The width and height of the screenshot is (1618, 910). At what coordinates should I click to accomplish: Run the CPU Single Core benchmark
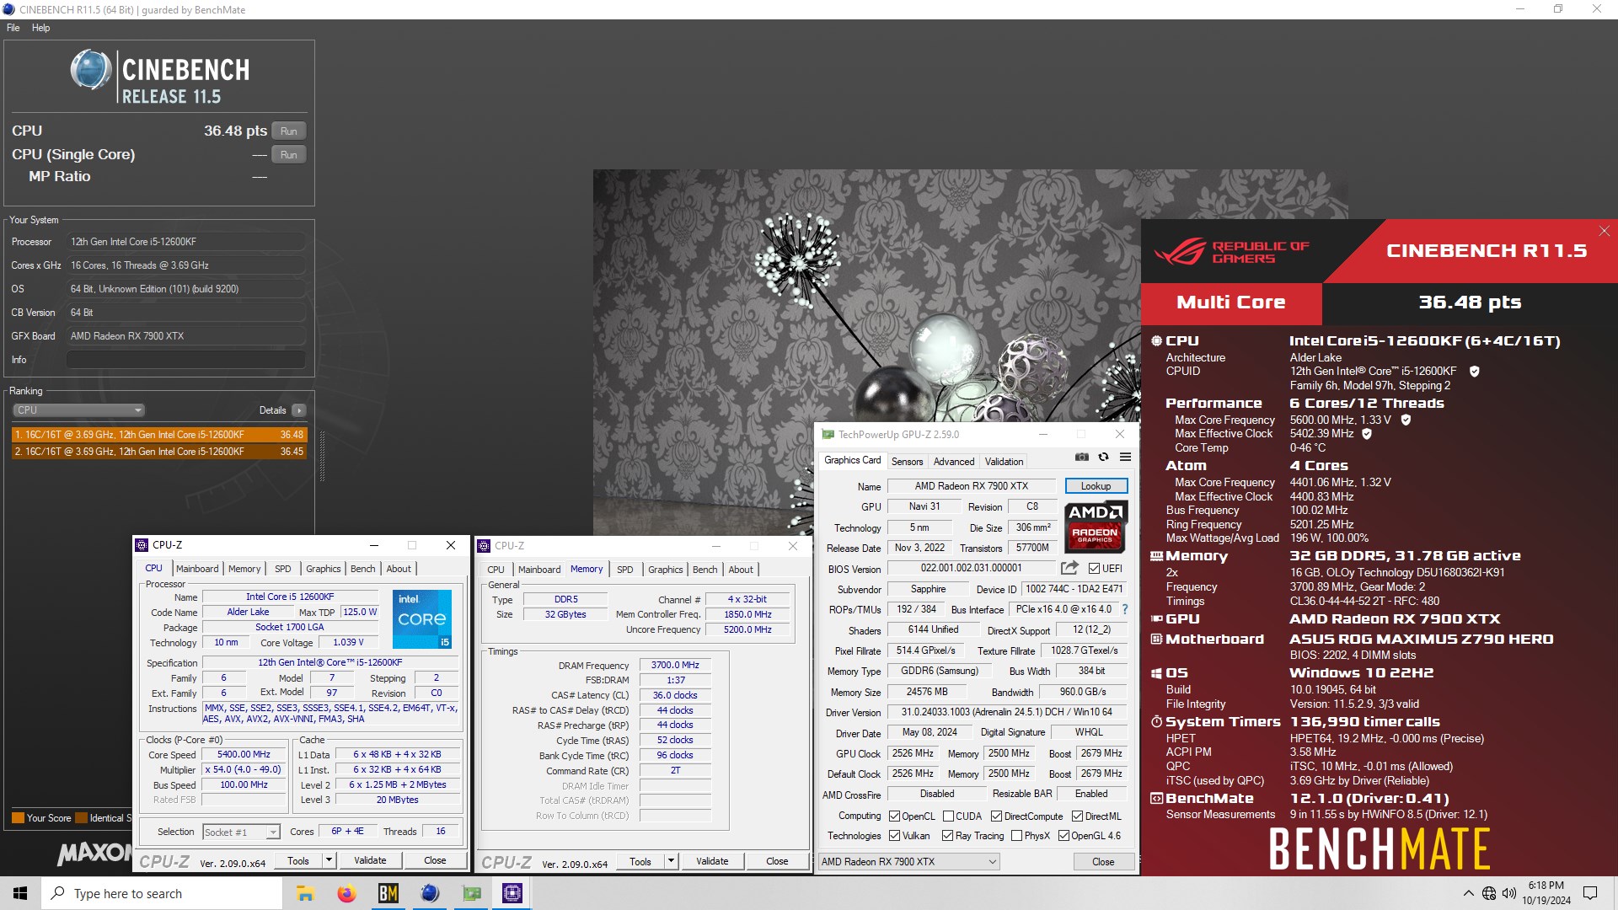289,155
